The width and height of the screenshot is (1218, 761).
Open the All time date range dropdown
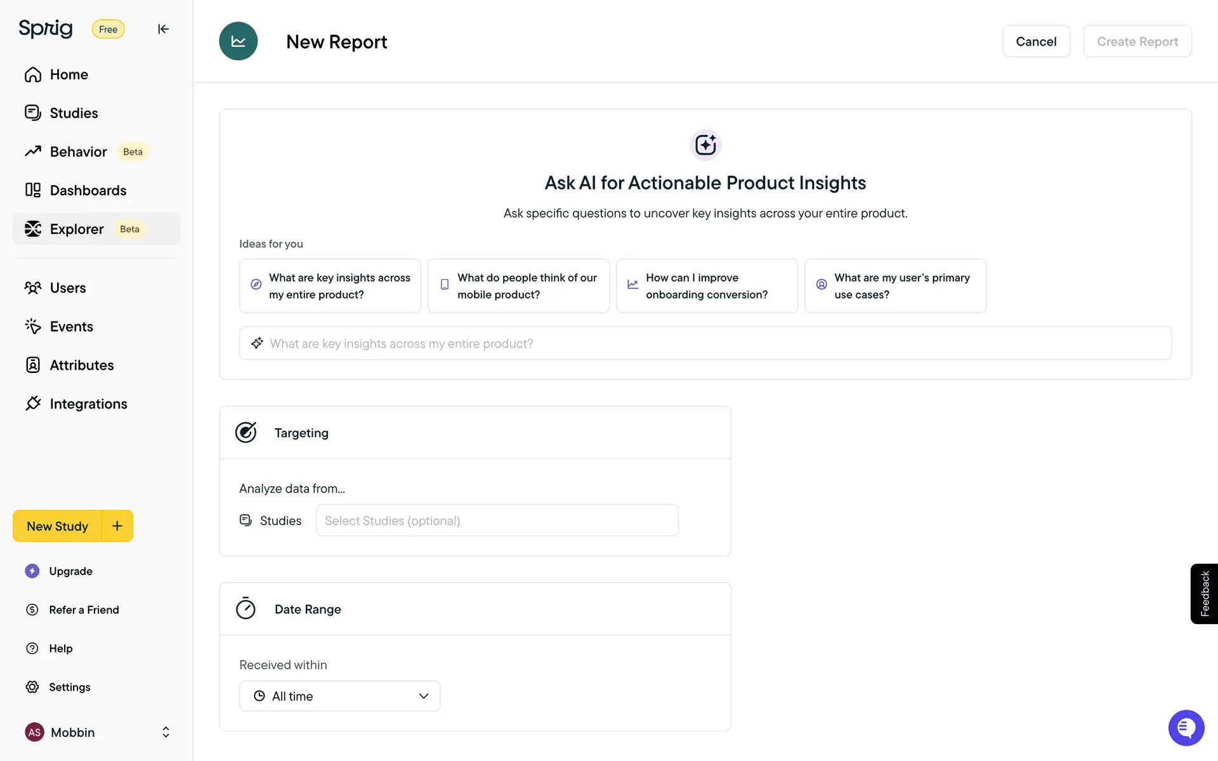(x=339, y=696)
